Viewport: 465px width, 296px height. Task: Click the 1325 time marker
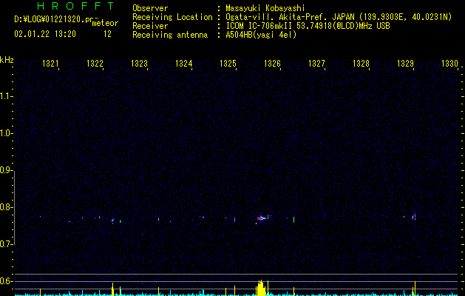[228, 64]
